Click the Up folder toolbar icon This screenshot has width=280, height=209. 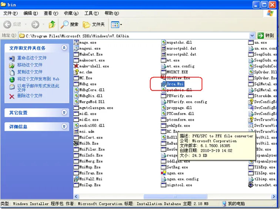pyautogui.click(x=52, y=24)
